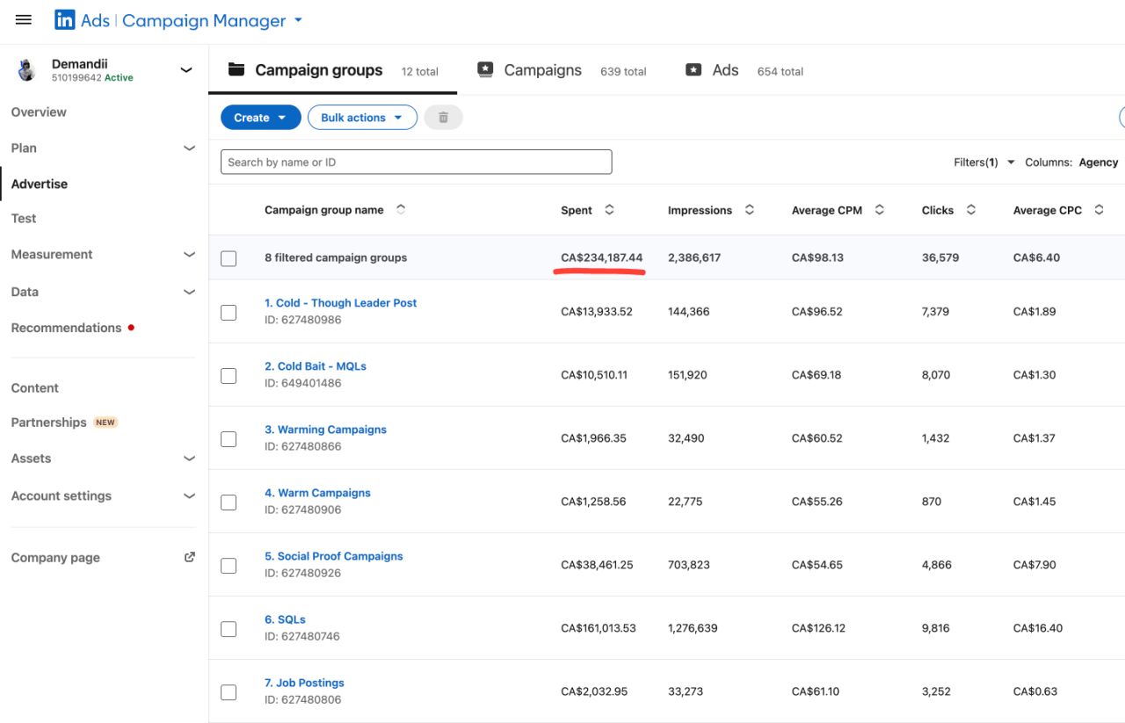Open Content in the sidebar
The image size is (1125, 723).
34,387
